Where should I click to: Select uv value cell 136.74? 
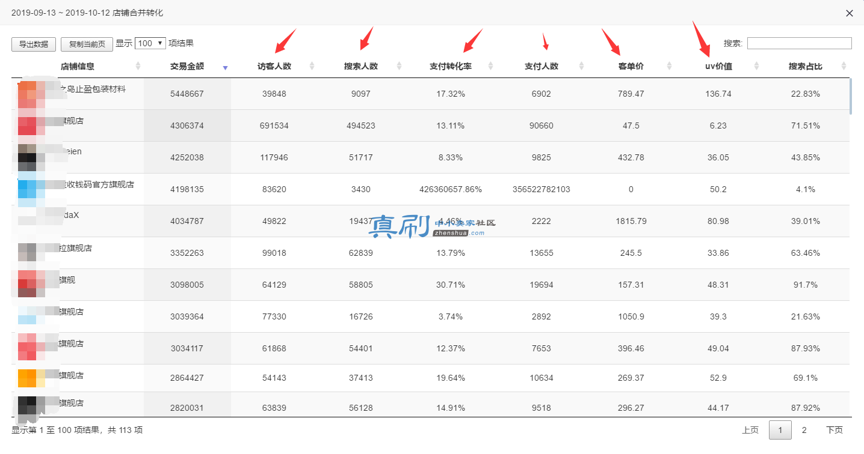(x=719, y=94)
